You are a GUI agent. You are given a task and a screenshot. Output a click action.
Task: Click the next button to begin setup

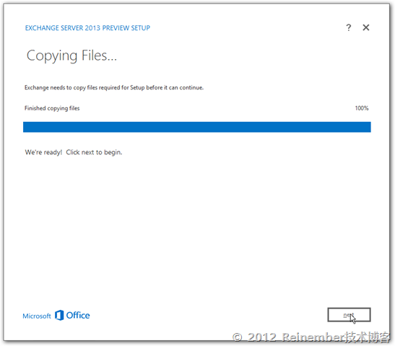pyautogui.click(x=349, y=314)
